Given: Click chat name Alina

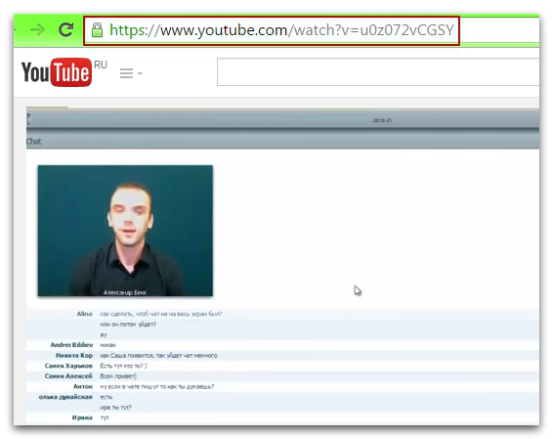Looking at the screenshot, I should pyautogui.click(x=85, y=314).
